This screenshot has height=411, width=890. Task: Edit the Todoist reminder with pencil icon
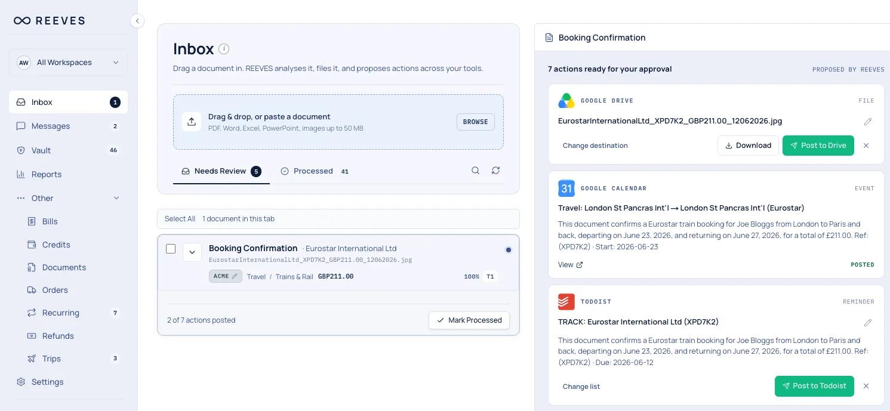pos(868,322)
